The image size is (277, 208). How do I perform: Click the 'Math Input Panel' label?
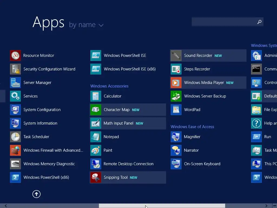coord(118,123)
